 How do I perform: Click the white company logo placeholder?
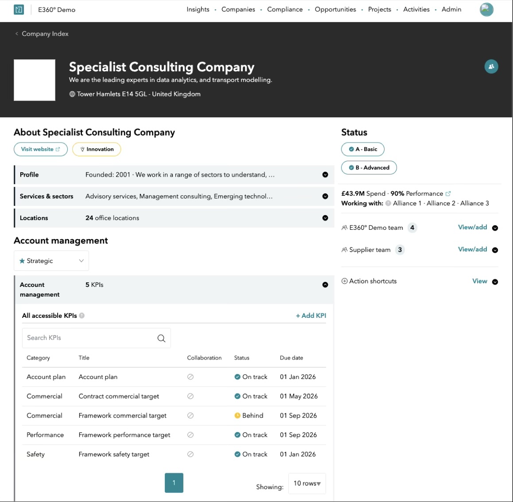[x=35, y=80]
